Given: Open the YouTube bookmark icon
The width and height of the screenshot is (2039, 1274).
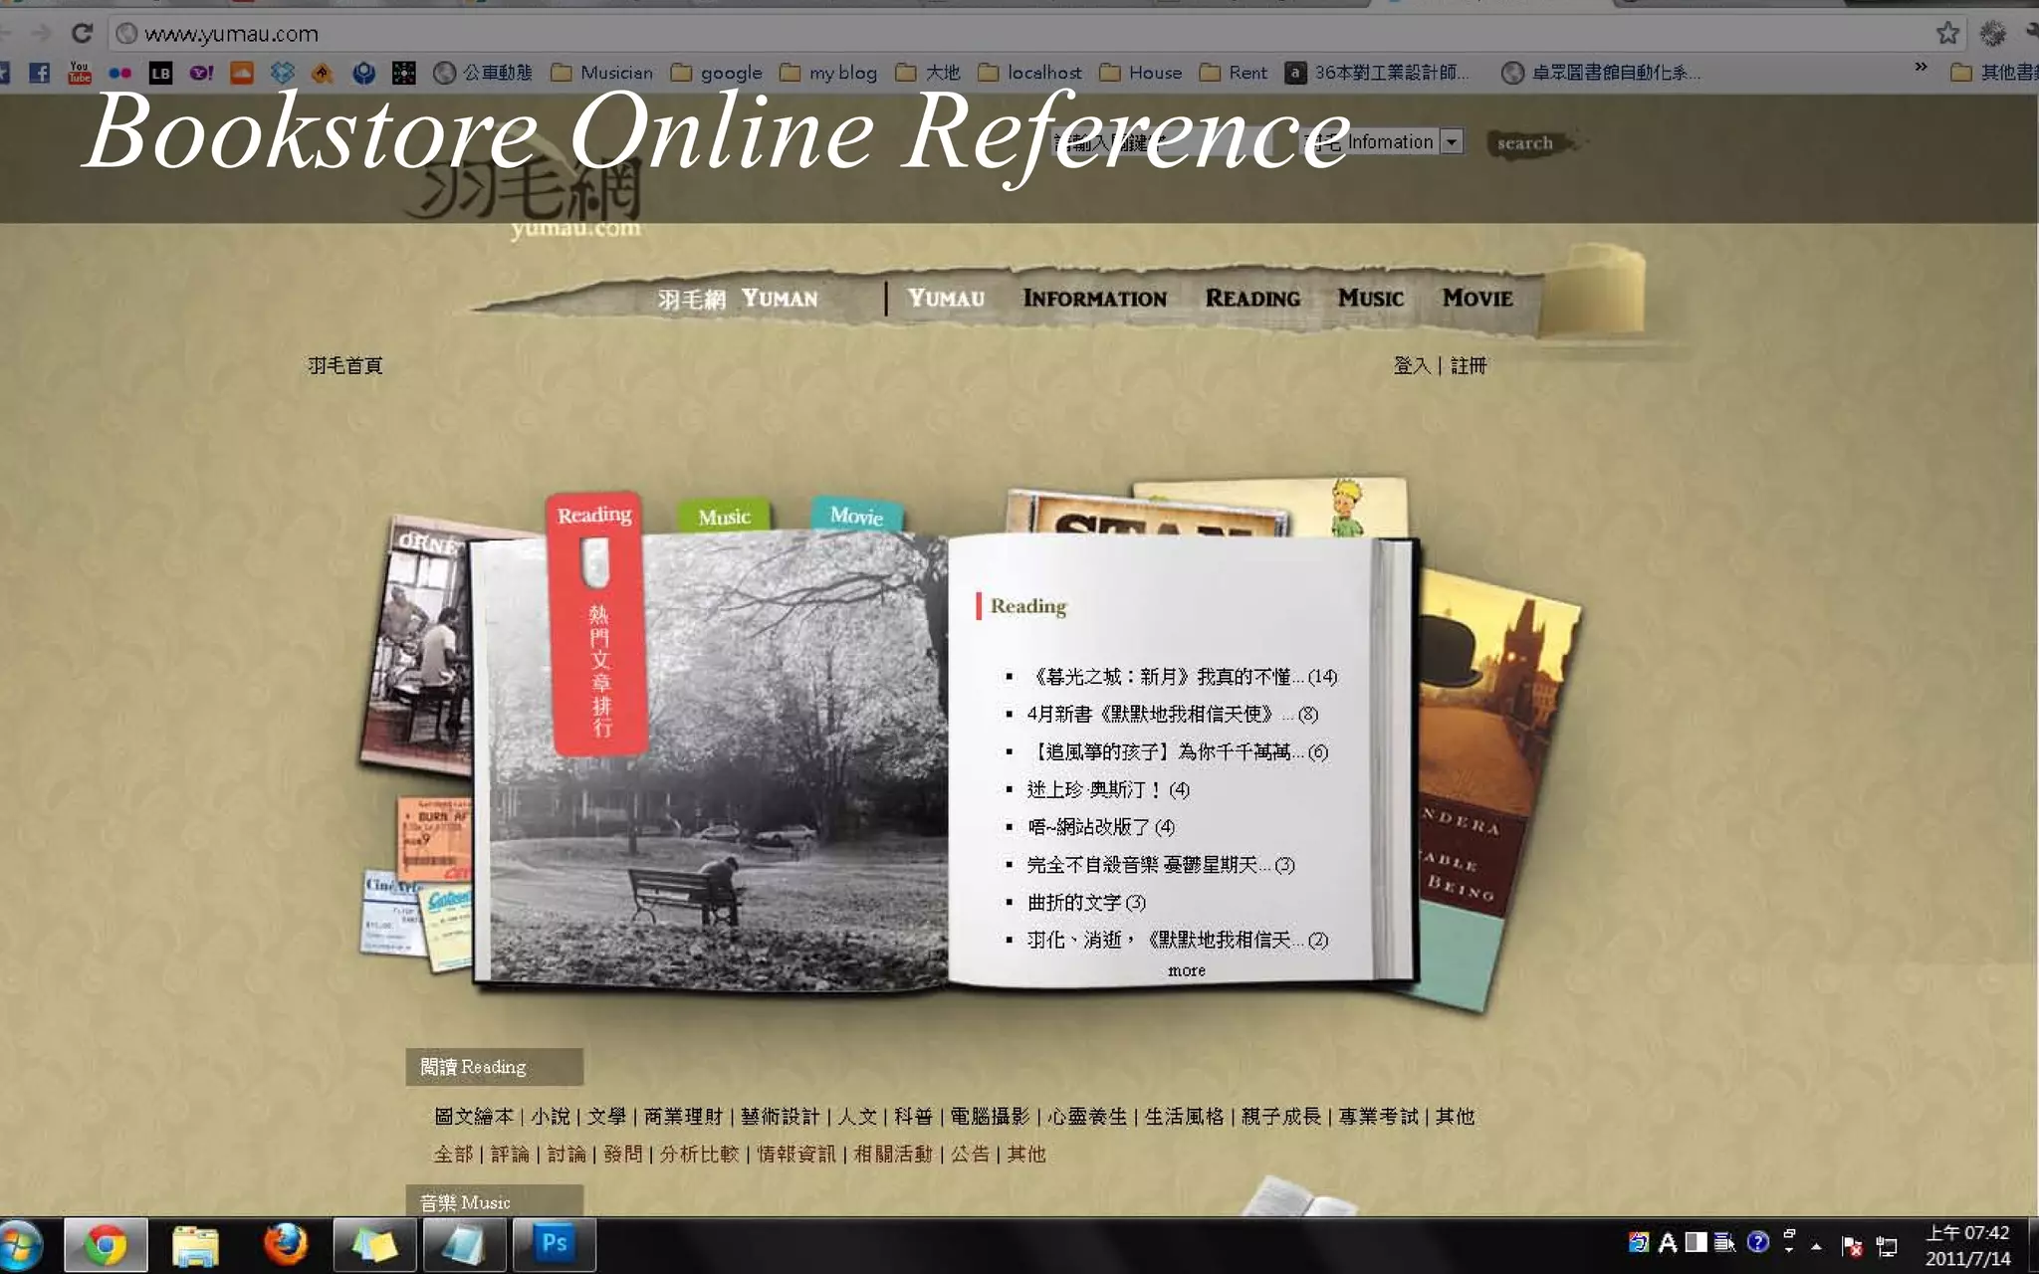Looking at the screenshot, I should [x=80, y=73].
